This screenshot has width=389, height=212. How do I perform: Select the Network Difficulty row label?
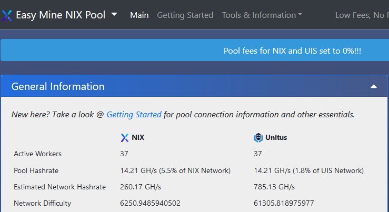[x=43, y=204]
